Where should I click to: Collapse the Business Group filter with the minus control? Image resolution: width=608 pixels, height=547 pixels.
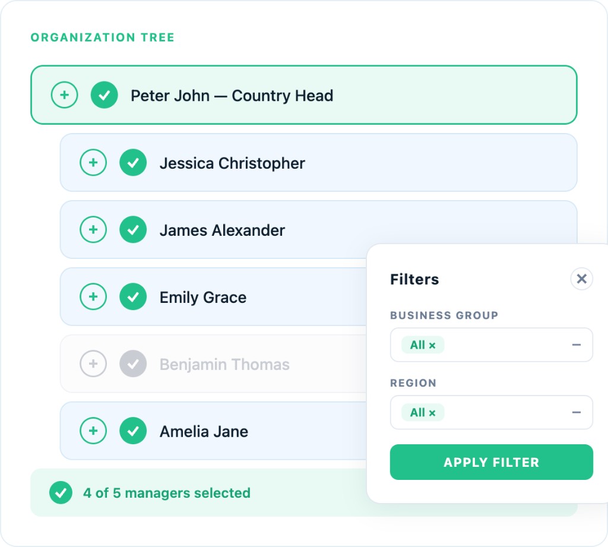[x=576, y=344]
